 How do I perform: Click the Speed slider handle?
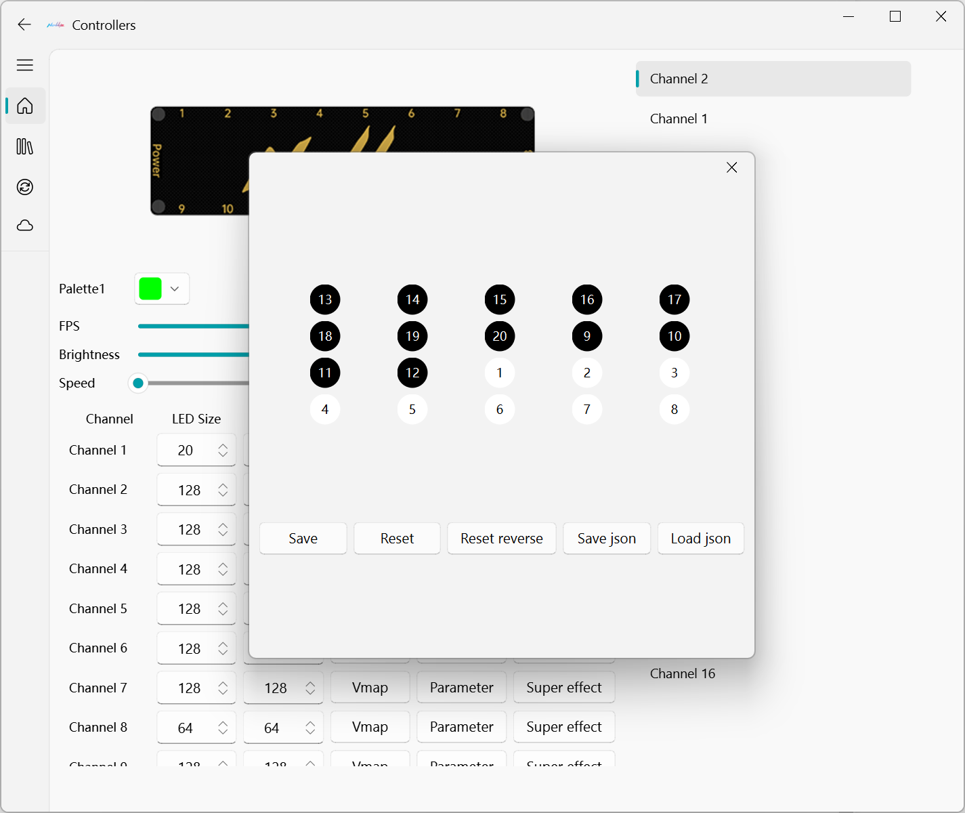(138, 383)
